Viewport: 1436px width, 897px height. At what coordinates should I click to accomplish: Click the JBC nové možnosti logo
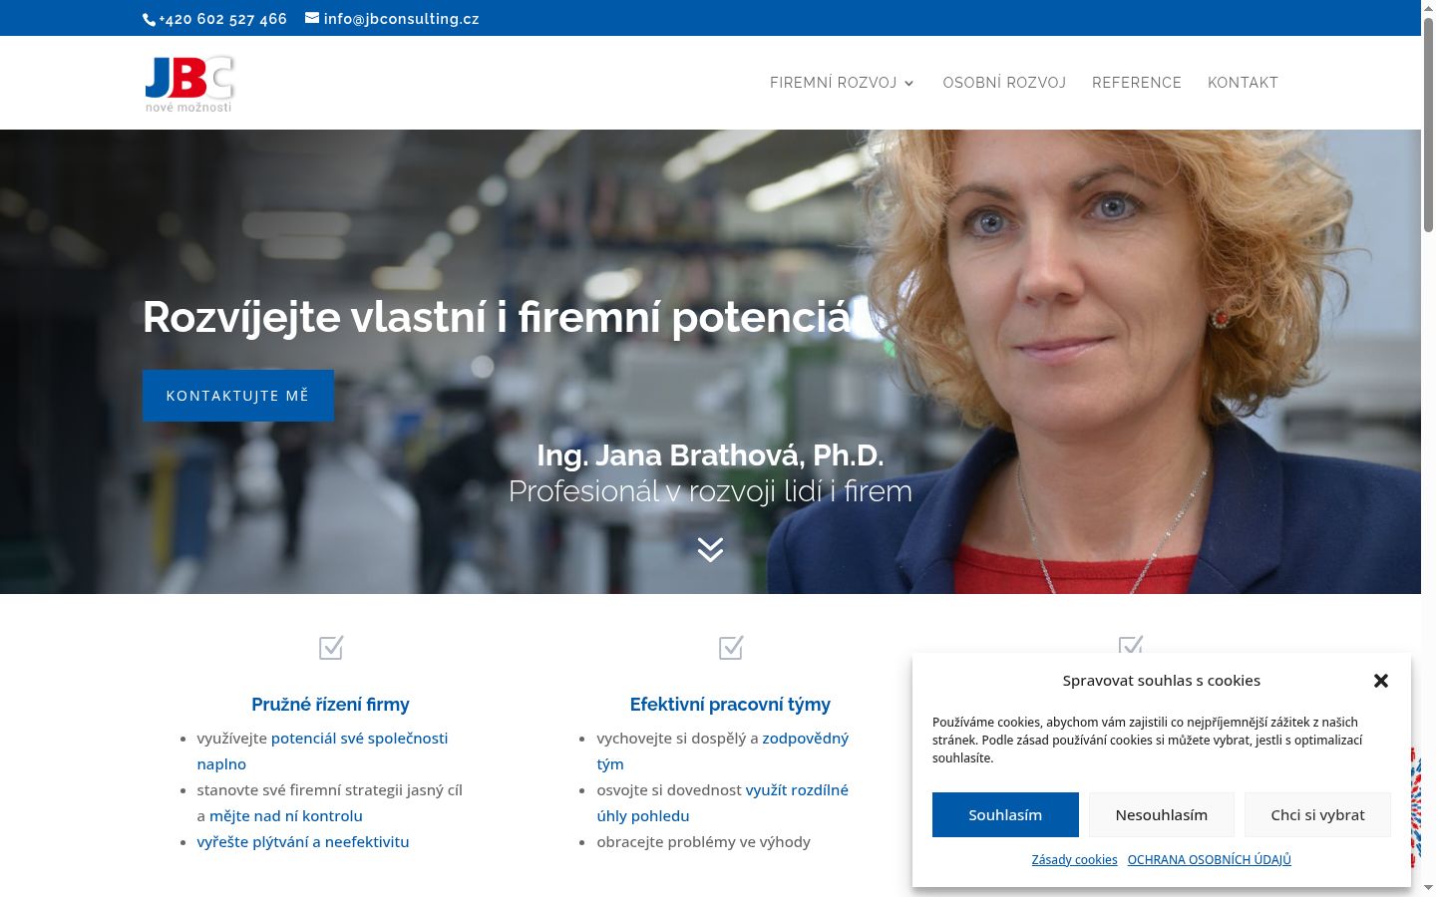[x=189, y=84]
